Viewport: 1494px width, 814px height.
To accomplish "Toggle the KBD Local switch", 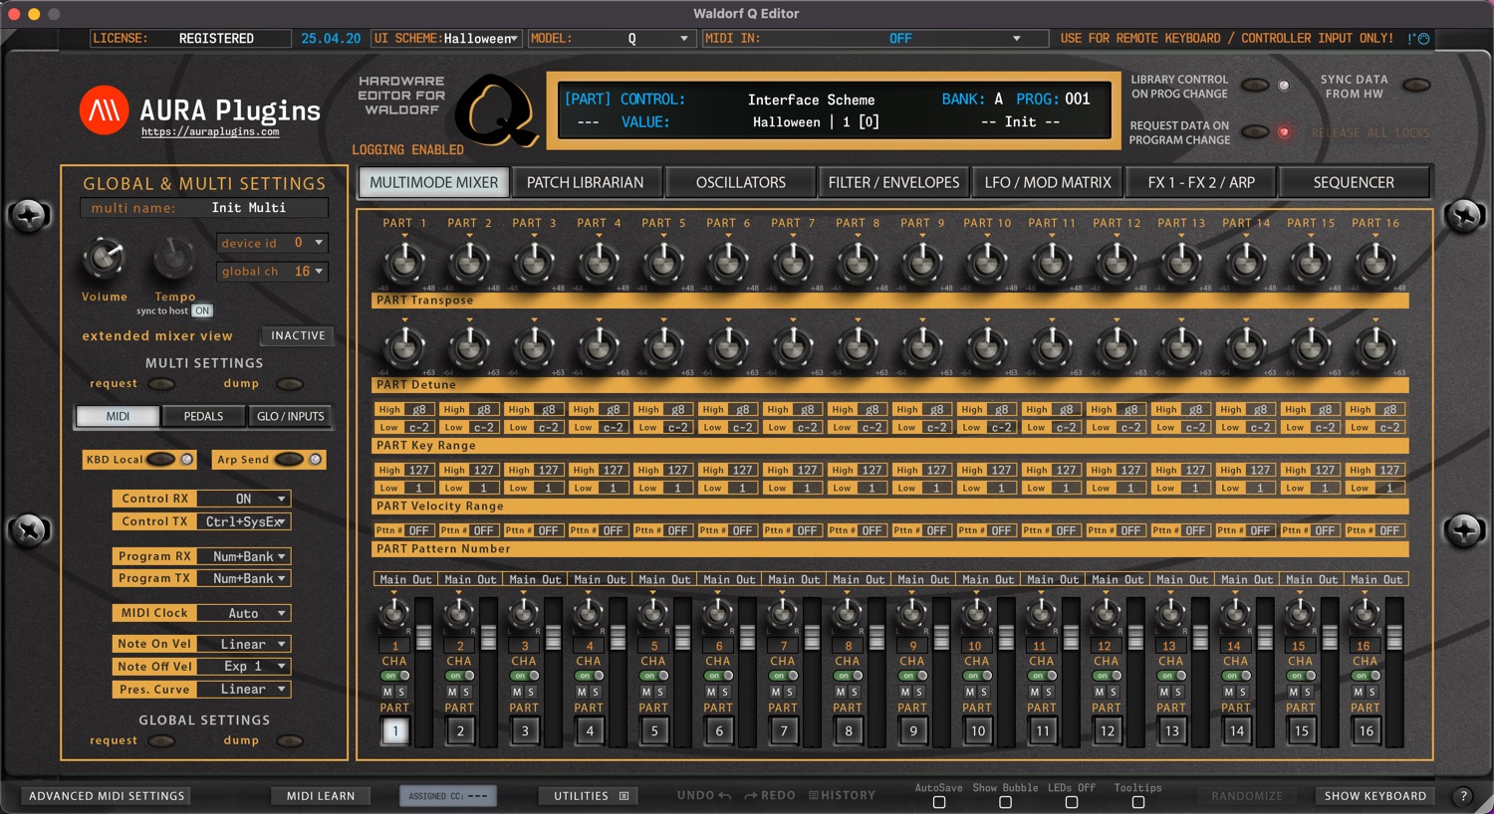I will click(x=160, y=460).
